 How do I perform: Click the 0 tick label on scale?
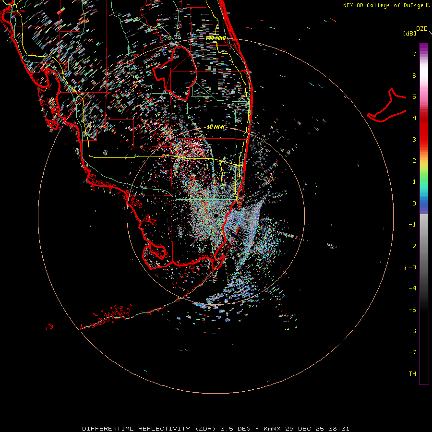click(414, 204)
